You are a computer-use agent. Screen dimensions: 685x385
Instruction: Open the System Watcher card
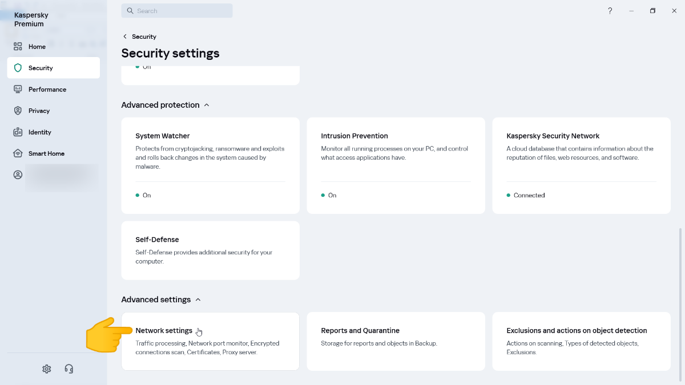click(211, 166)
